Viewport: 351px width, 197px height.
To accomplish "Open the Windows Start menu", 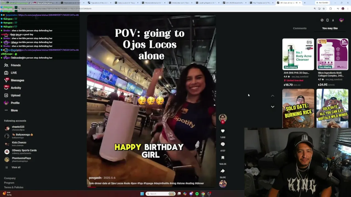I will (142, 194).
